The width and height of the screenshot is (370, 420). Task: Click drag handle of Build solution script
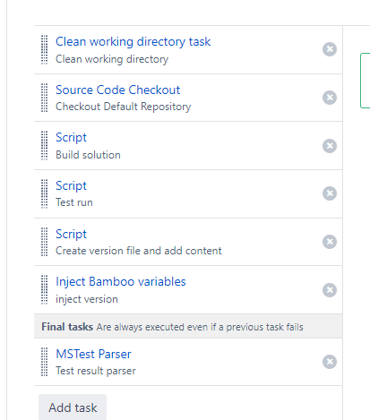coord(44,146)
